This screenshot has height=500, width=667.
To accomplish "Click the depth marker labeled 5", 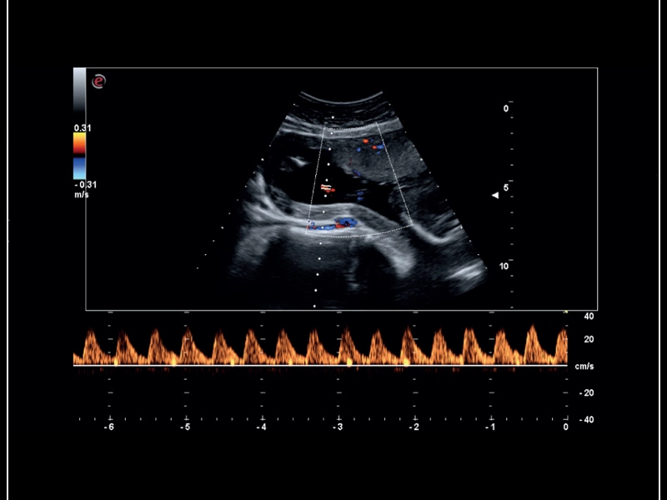I will coord(505,187).
